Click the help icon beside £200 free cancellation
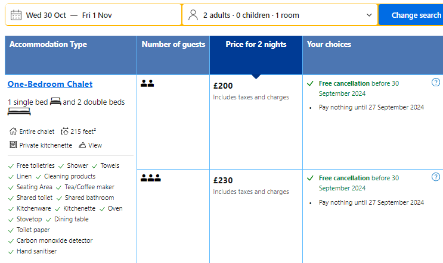This screenshot has width=443, height=263. coord(435,83)
